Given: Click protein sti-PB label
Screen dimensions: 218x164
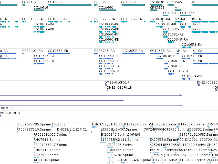Looking at the screenshot, I should point(198,61).
